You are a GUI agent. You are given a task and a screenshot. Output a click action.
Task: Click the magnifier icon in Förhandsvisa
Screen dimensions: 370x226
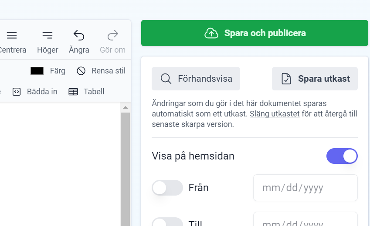pyautogui.click(x=166, y=79)
